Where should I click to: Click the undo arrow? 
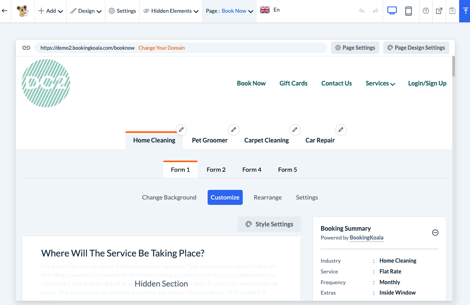362,11
